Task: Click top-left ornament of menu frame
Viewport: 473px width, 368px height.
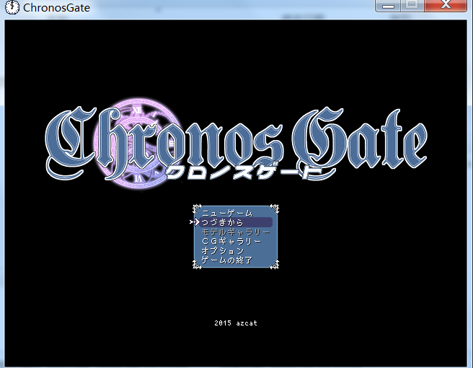Action: [196, 209]
